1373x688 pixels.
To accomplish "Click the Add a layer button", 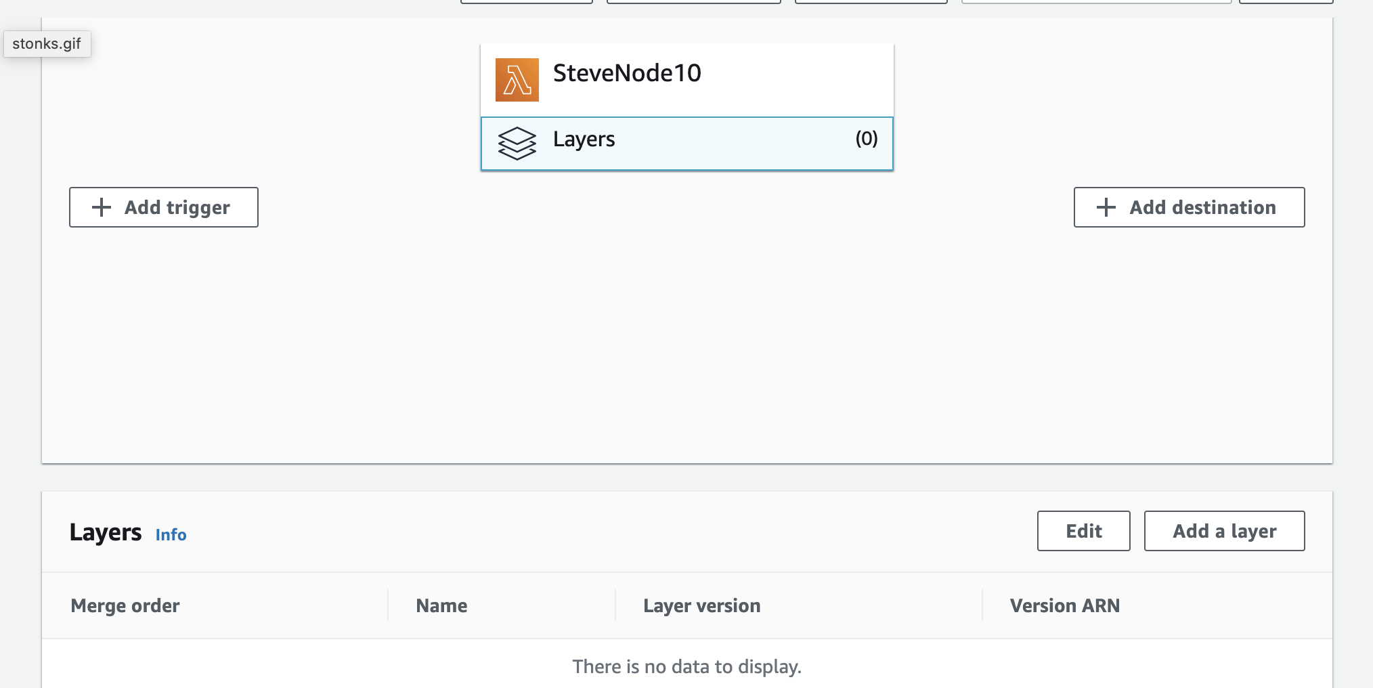I will [x=1224, y=531].
